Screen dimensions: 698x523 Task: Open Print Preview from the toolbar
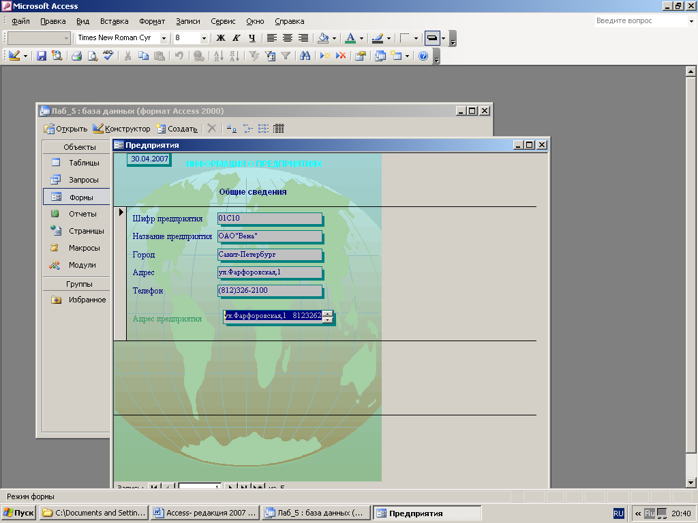[x=92, y=56]
